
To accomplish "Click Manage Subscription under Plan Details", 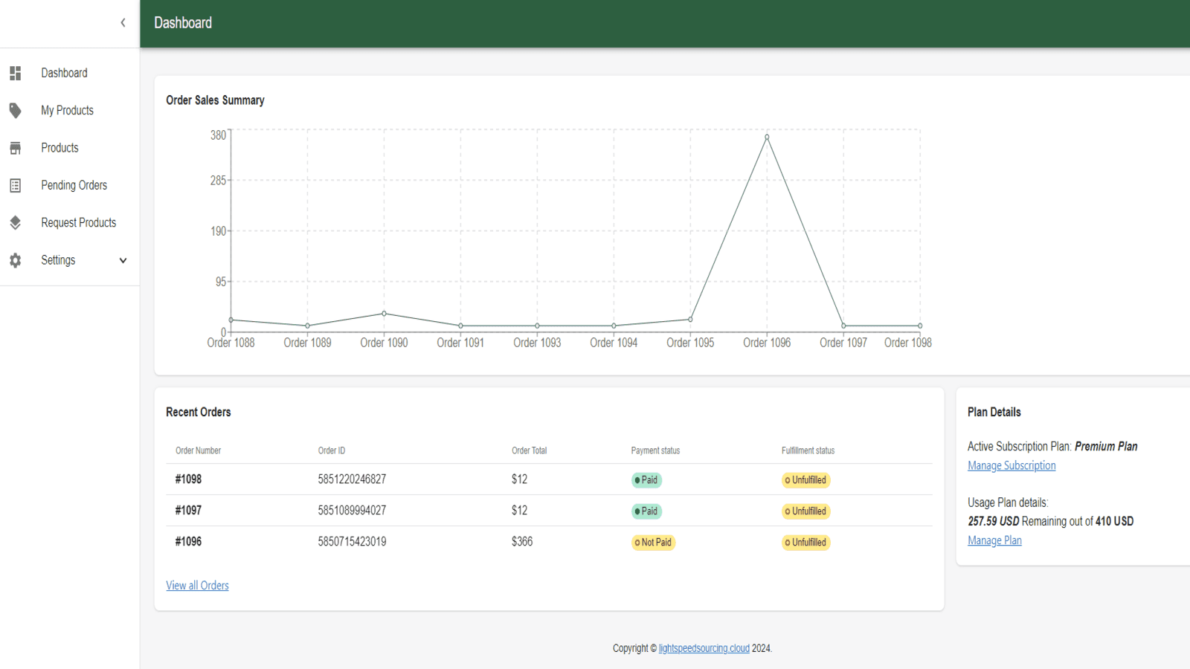I will 1011,465.
